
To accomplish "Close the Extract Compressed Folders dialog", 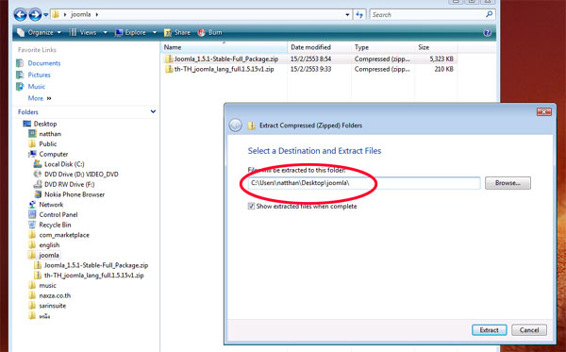I will (544, 112).
